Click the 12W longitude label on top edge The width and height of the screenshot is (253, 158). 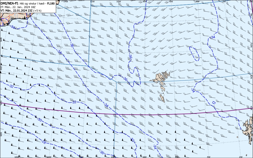92,2
